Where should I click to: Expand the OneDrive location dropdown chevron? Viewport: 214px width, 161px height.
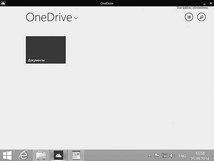point(76,18)
